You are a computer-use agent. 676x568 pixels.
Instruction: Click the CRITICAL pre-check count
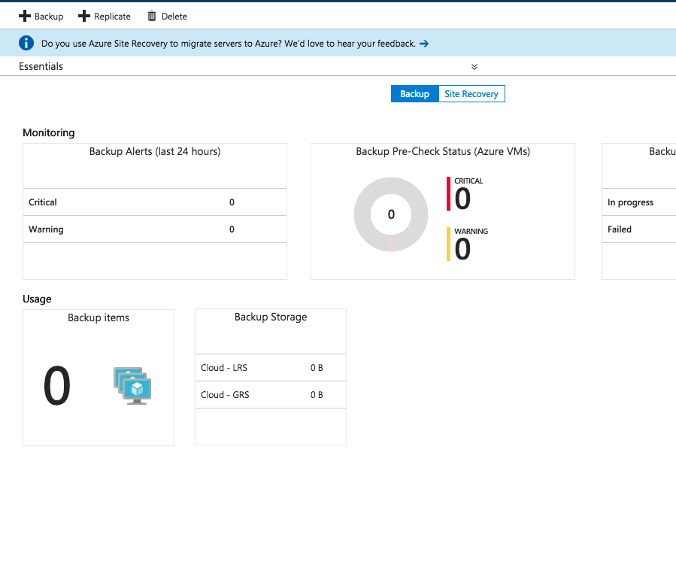(462, 199)
